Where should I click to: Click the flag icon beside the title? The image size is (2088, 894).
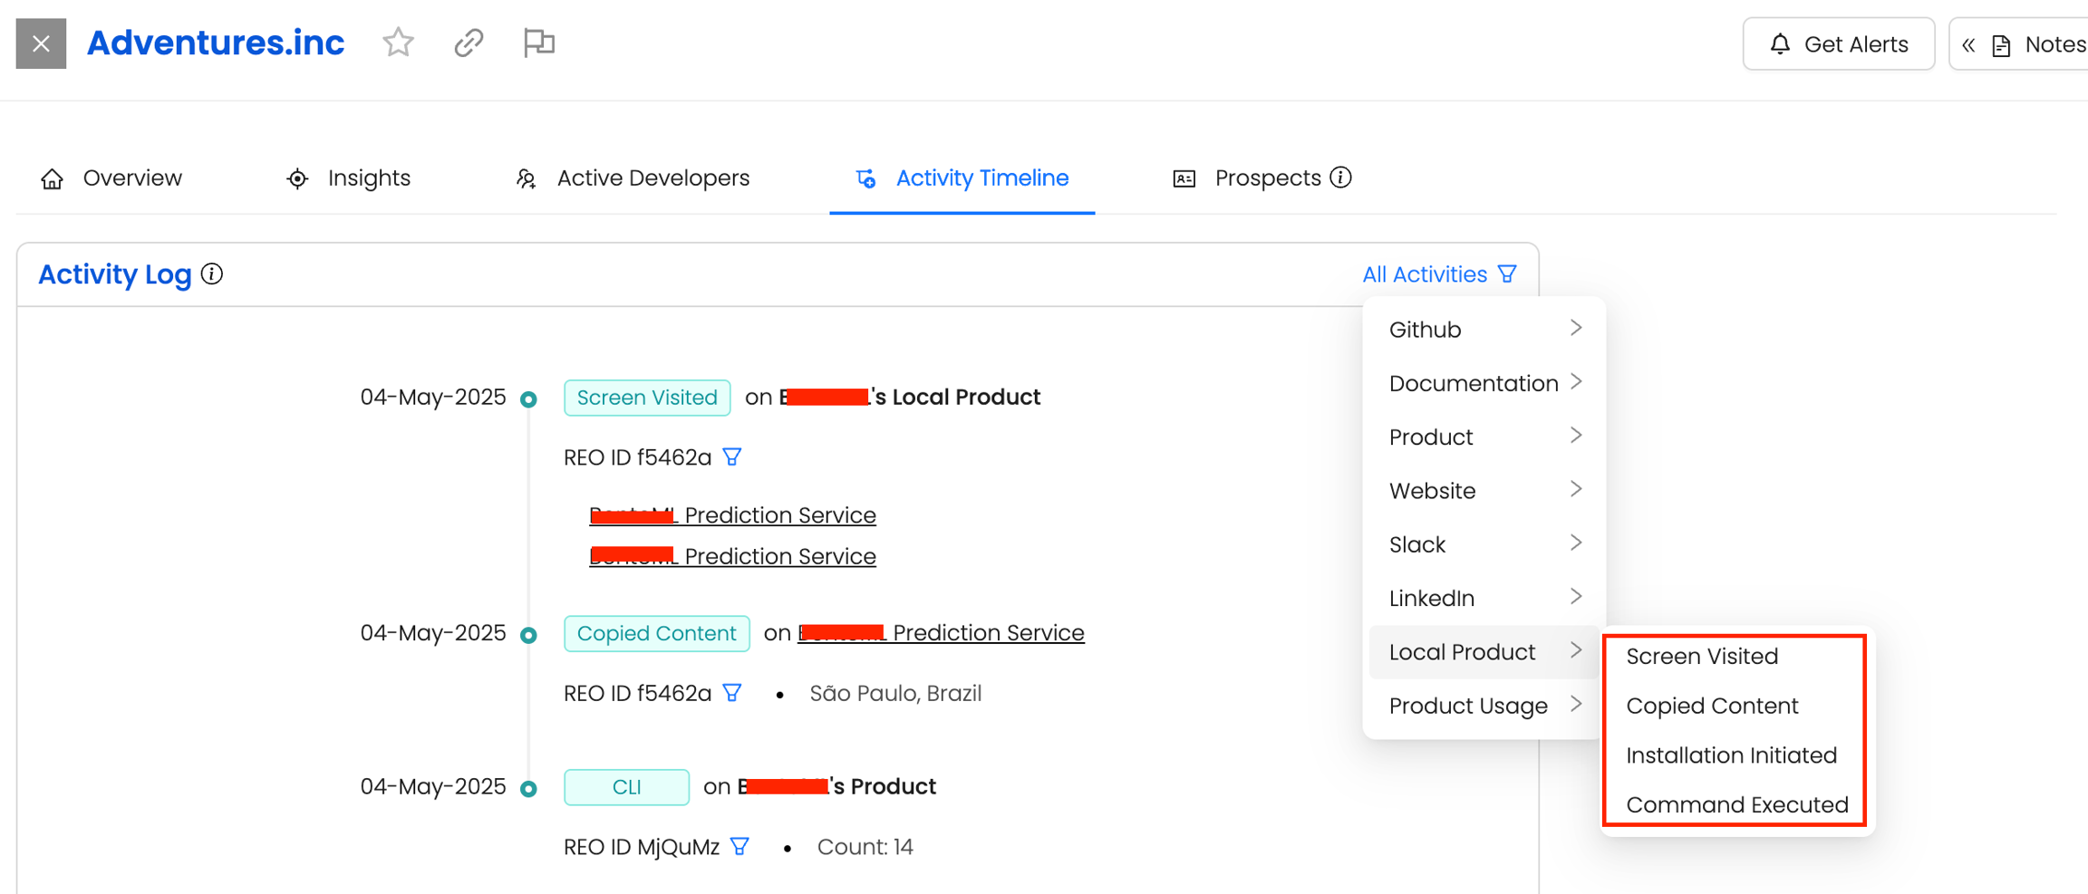pyautogui.click(x=538, y=43)
